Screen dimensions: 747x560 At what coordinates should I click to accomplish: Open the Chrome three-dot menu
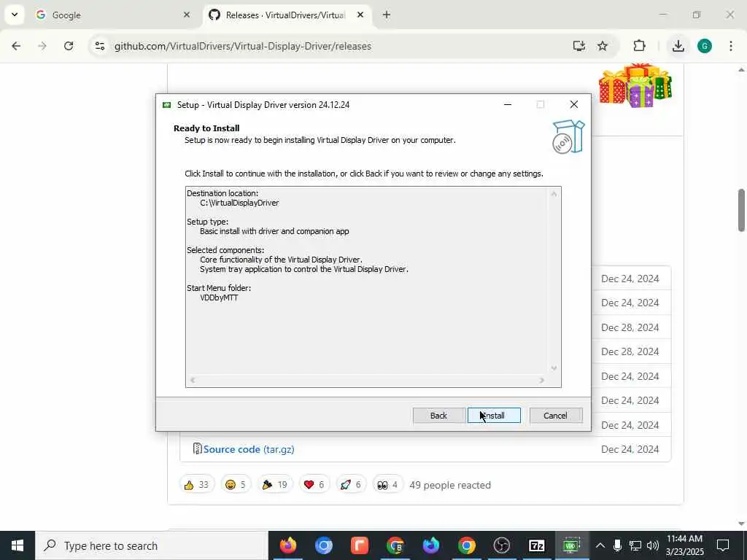coord(731,46)
